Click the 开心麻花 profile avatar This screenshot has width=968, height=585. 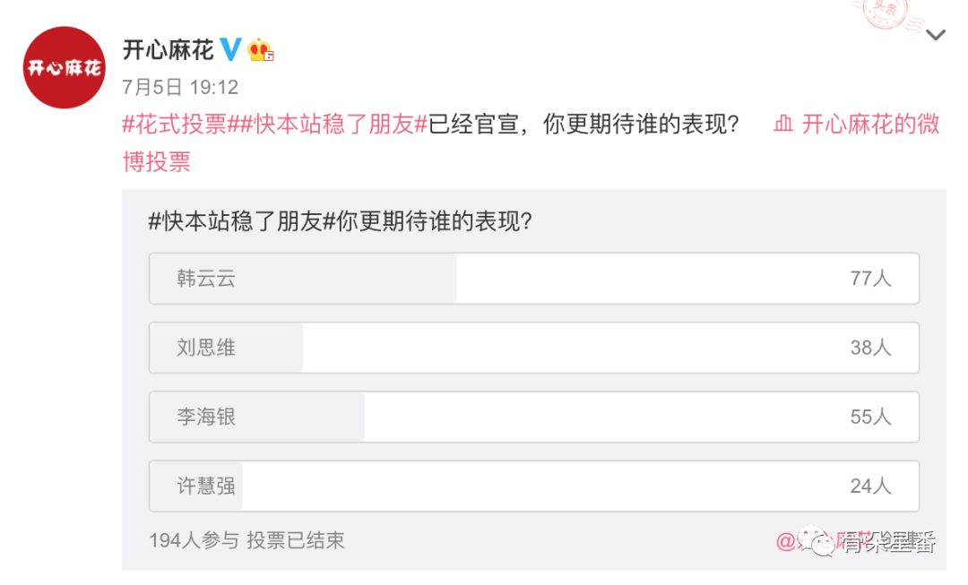point(65,68)
